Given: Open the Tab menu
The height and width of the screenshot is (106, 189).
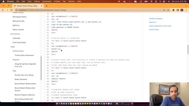Looking at the screenshot, I should [x=64, y=1].
